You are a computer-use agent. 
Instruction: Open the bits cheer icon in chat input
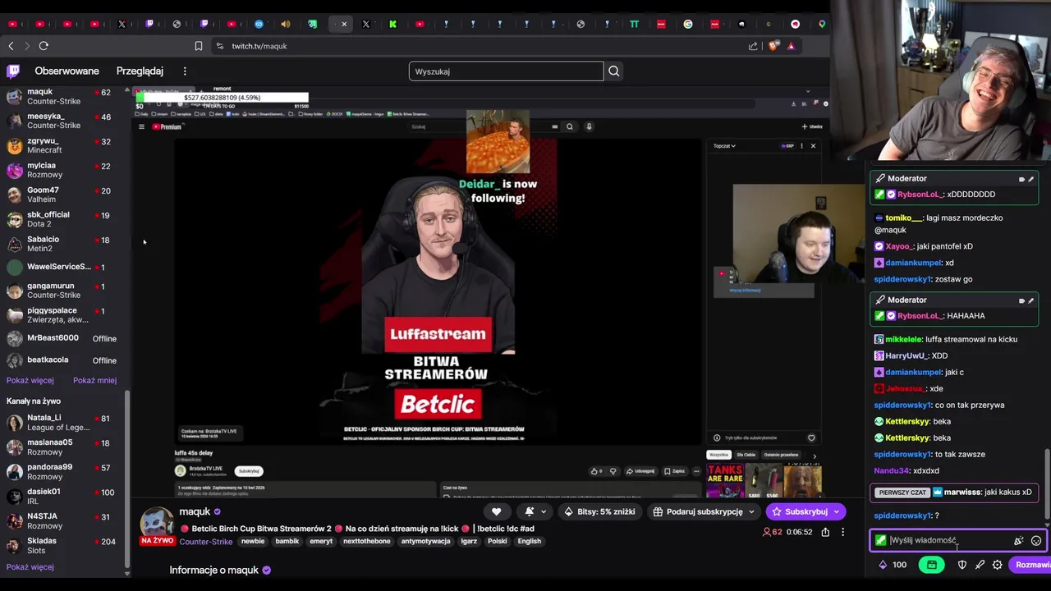point(1019,541)
